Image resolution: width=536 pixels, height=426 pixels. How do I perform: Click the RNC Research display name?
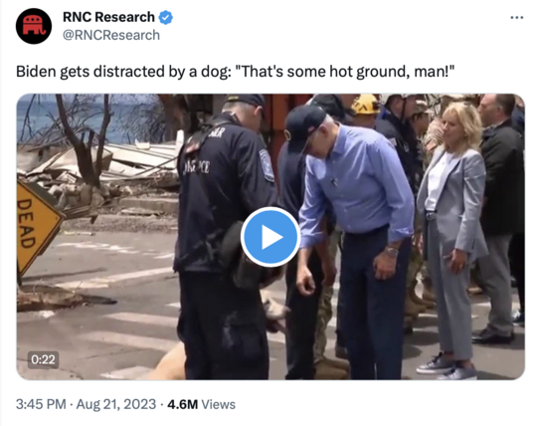click(x=108, y=17)
